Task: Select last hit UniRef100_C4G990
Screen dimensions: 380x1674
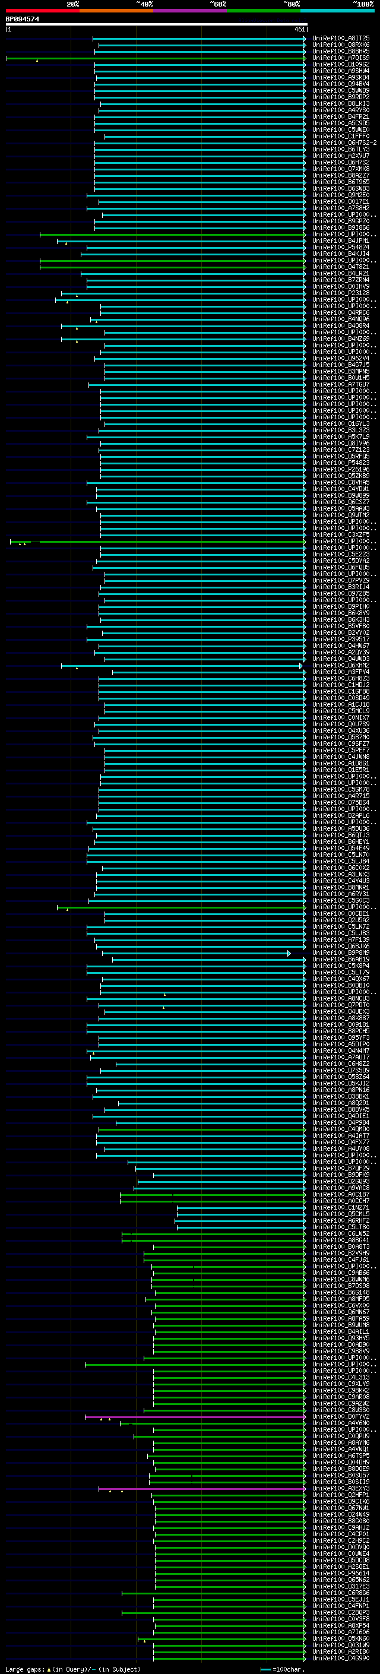Action: [340, 1658]
